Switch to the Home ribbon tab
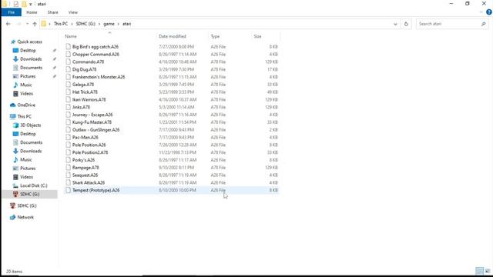This screenshot has height=277, width=493. click(32, 12)
